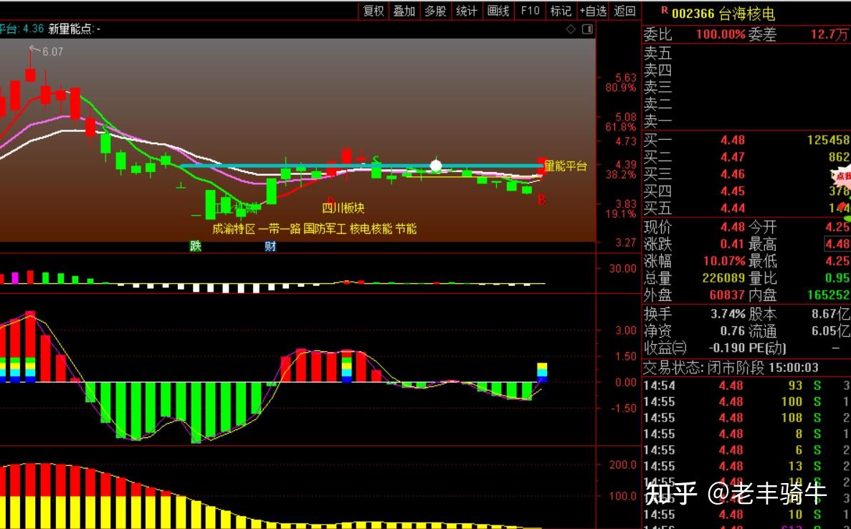Image resolution: width=851 pixels, height=529 pixels.
Task: Click the 量比 0.95 value
Action: coord(837,278)
